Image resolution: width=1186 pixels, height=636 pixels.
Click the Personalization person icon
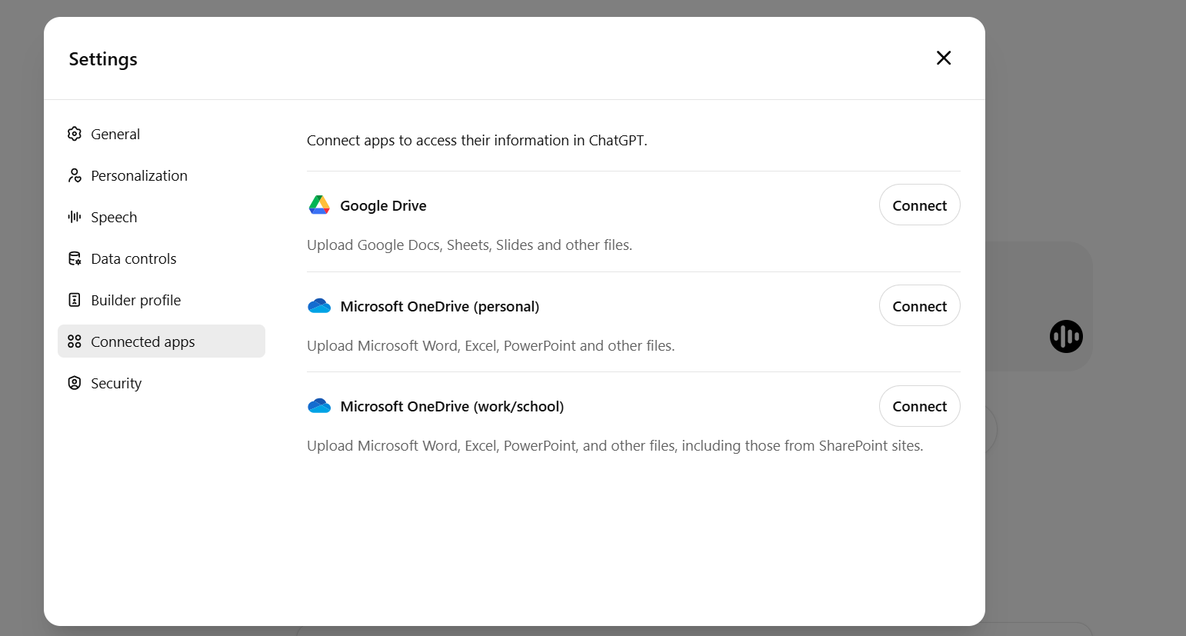pos(75,175)
